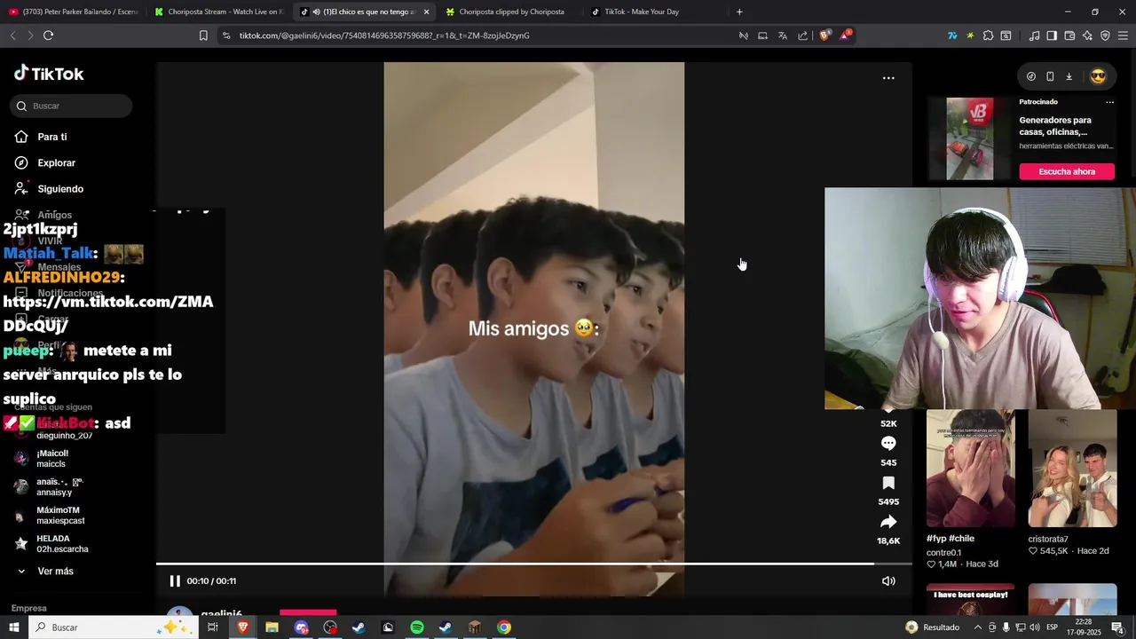Image resolution: width=1136 pixels, height=639 pixels.
Task: Open the Leo AI sparkle icon
Action: click(1087, 35)
